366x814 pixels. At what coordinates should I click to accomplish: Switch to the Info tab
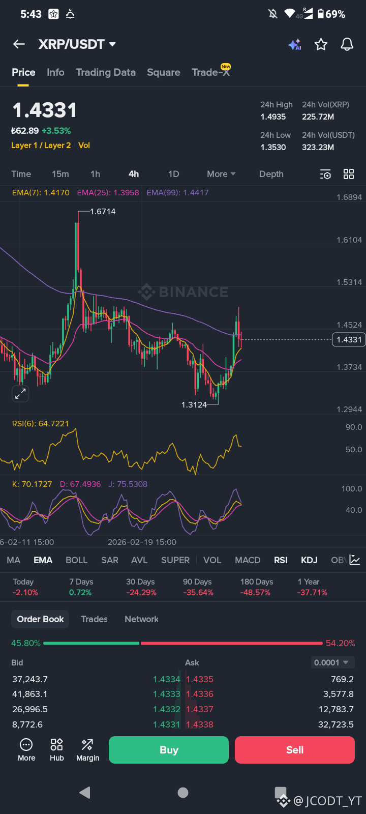point(55,72)
